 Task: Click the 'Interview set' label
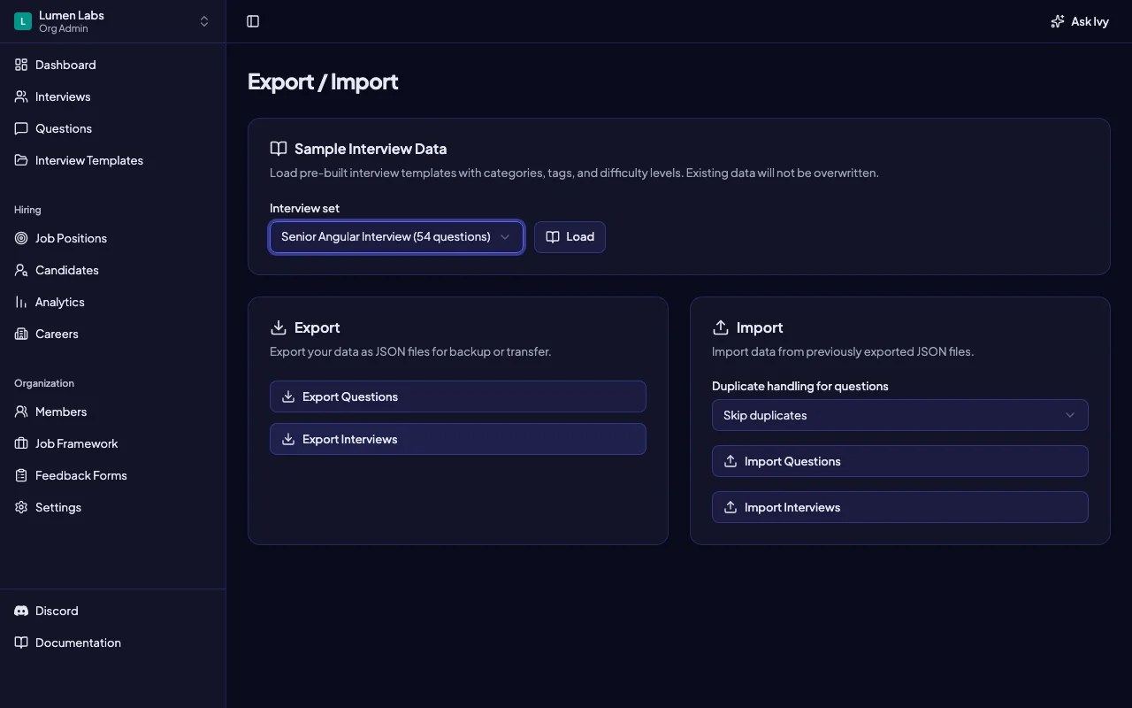click(x=304, y=208)
